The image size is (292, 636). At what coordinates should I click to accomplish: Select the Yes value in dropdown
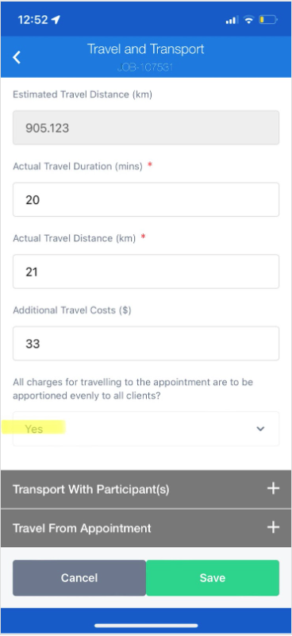[33, 429]
